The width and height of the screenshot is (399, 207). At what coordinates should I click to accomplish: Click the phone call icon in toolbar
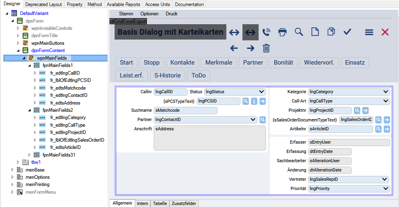pos(266,32)
